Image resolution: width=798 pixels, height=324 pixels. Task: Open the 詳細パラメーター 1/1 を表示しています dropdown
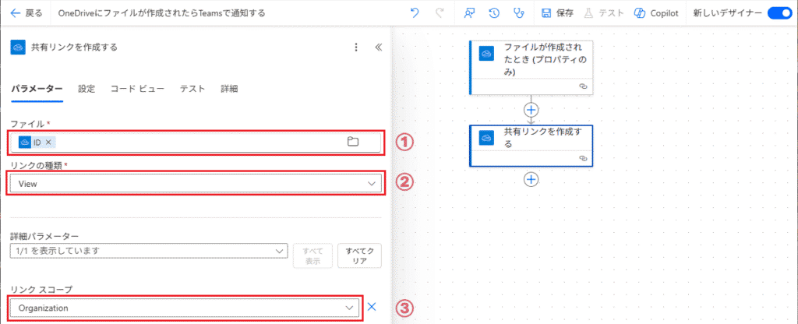point(149,251)
